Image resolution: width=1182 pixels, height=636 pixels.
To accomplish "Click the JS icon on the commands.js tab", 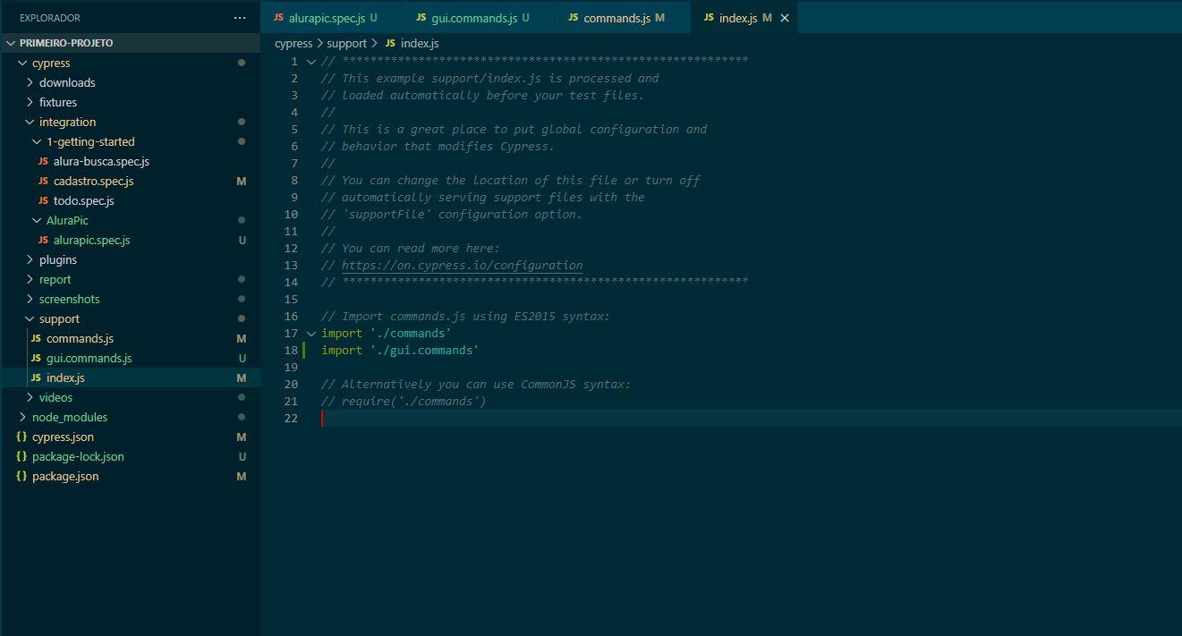I will (574, 18).
